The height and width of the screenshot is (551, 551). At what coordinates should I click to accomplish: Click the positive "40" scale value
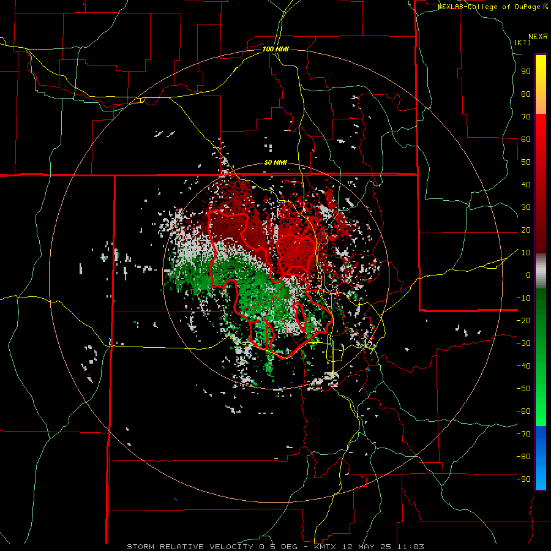point(526,184)
